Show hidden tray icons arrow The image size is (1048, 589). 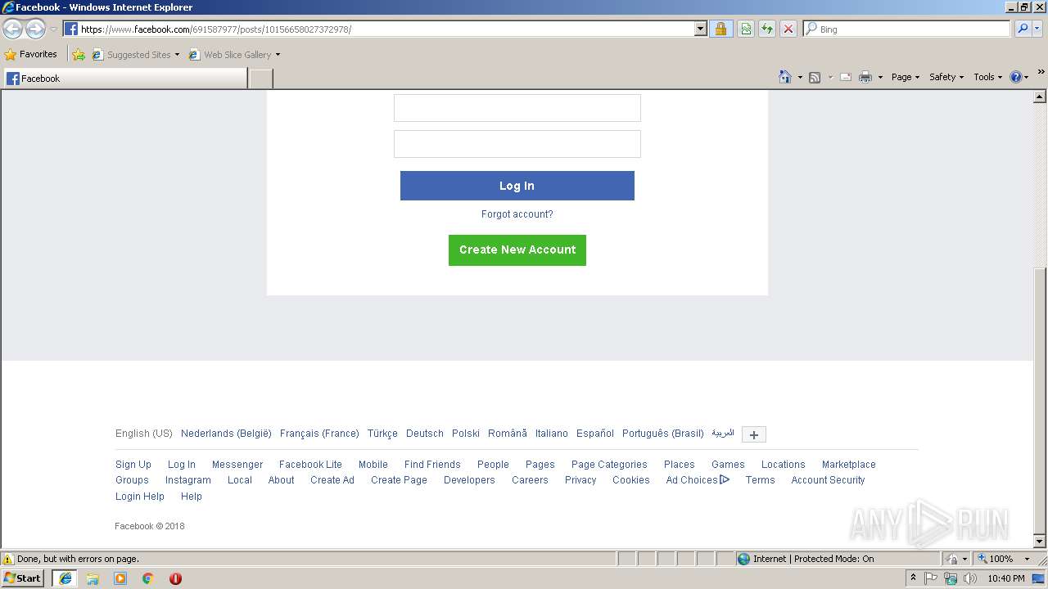913,578
